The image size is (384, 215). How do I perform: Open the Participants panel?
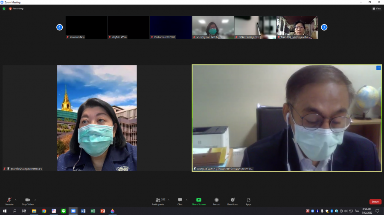click(x=158, y=201)
